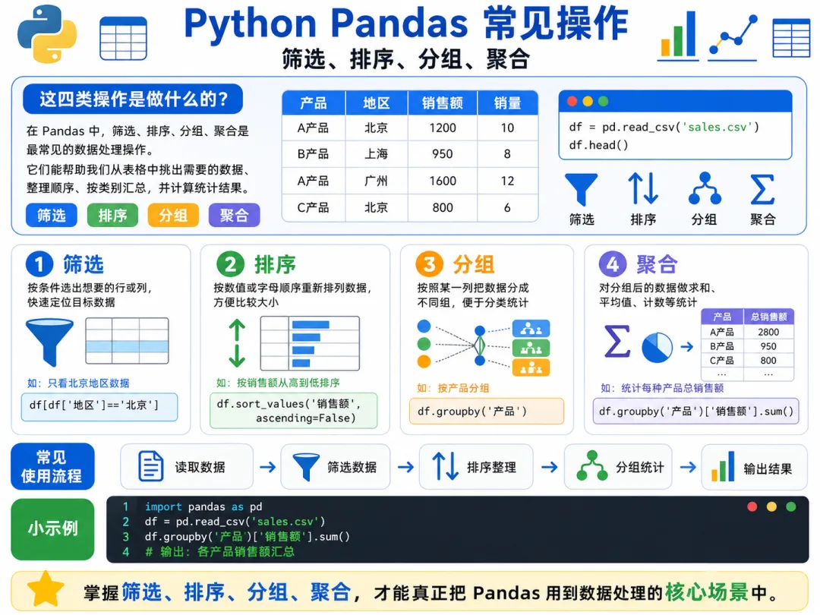Image resolution: width=820 pixels, height=615 pixels.
Task: Click the # 输出: 各产品销售额汇总 comment line
Action: (x=219, y=552)
